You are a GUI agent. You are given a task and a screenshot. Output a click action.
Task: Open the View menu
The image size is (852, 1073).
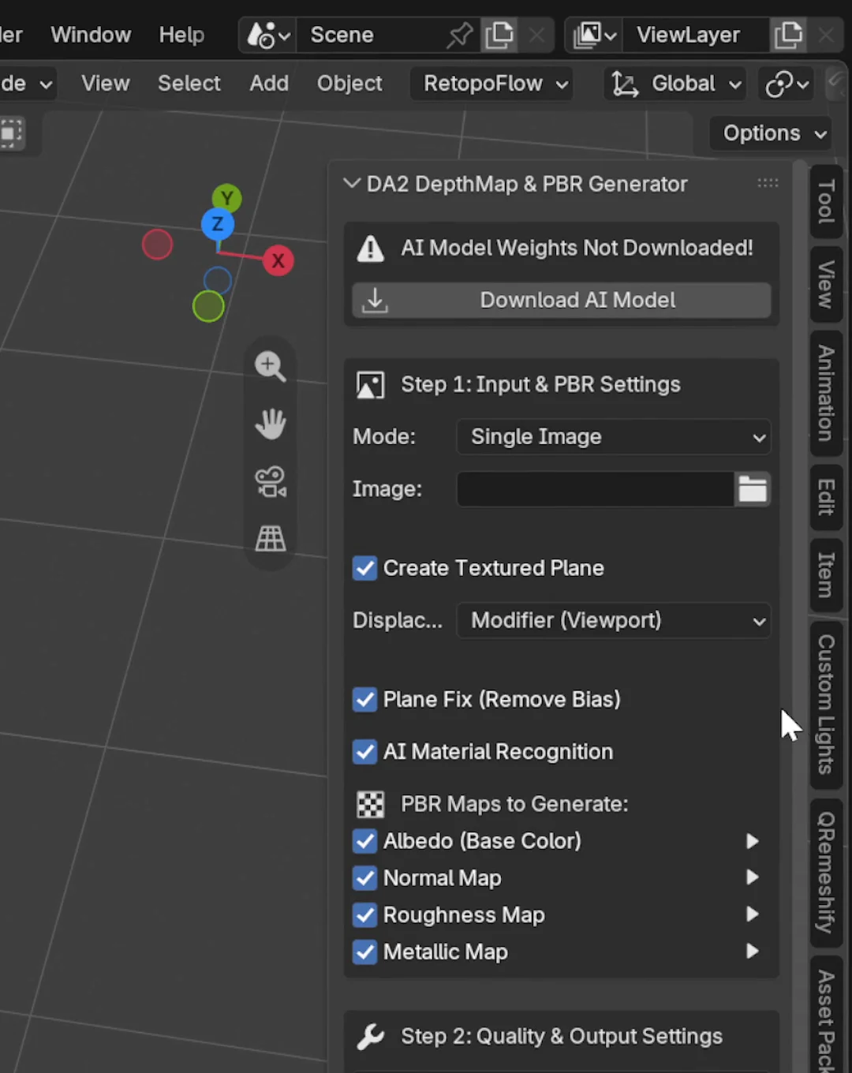105,84
